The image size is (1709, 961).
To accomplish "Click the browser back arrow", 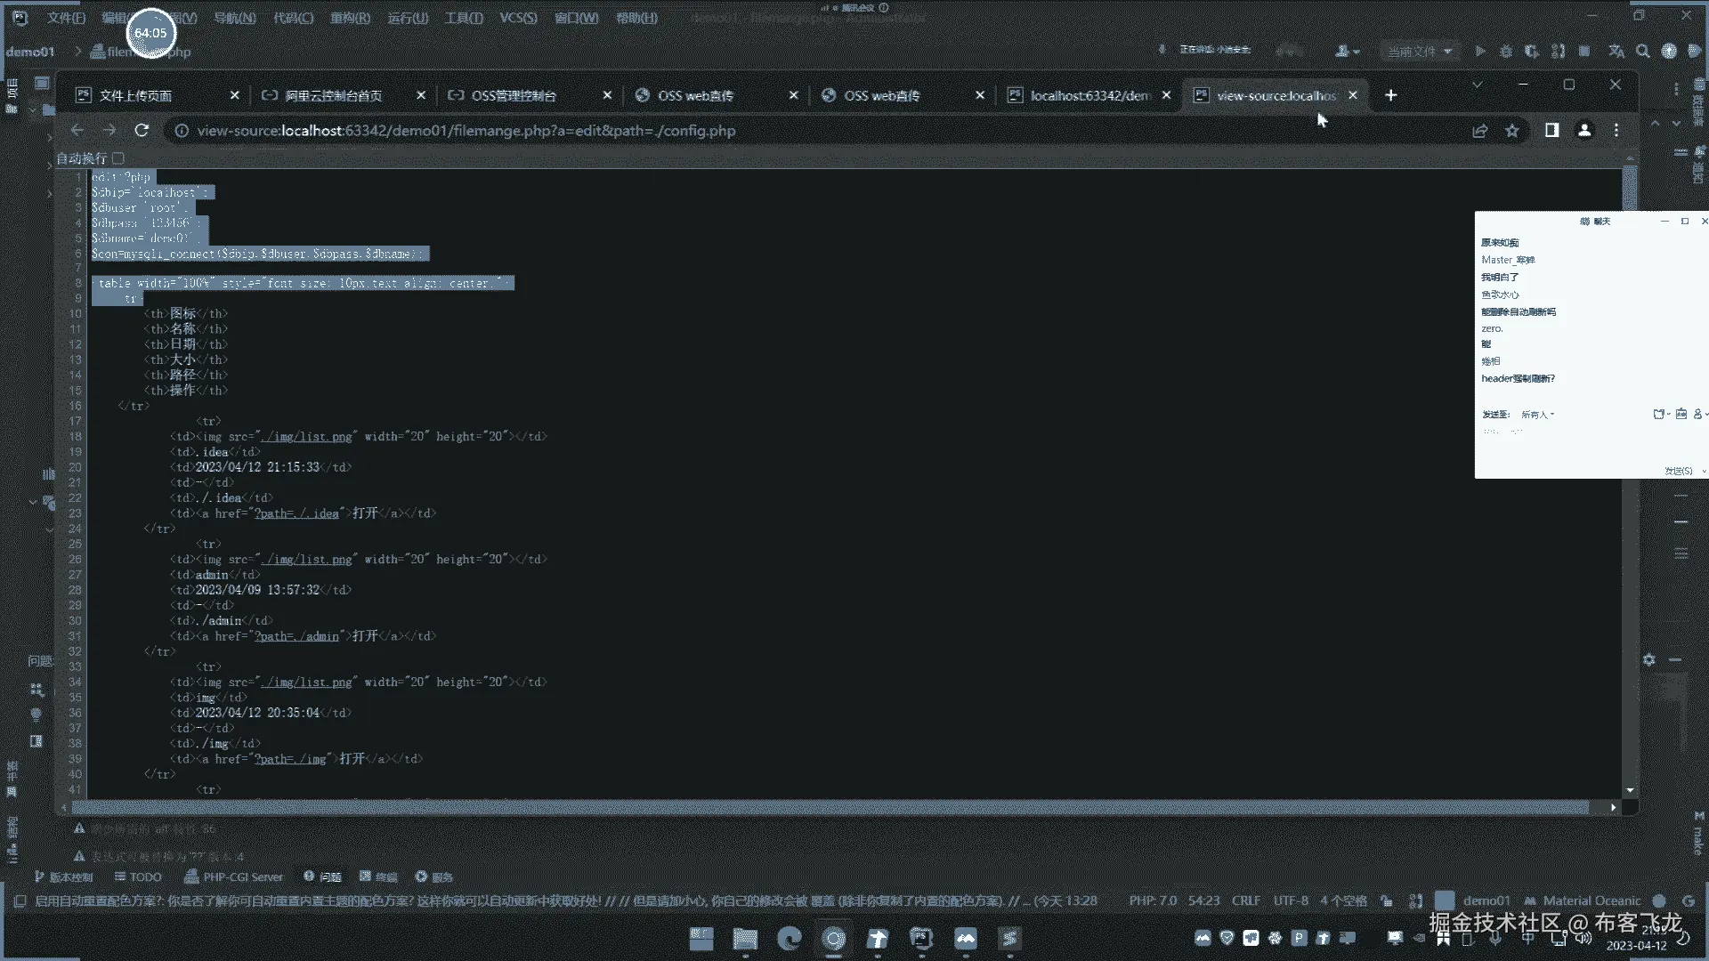I will pos(77,131).
